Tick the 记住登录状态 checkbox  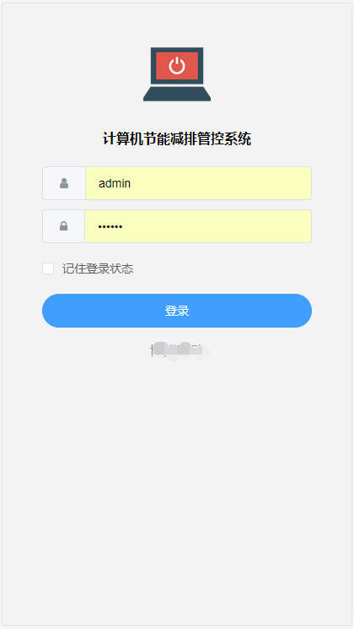point(48,268)
